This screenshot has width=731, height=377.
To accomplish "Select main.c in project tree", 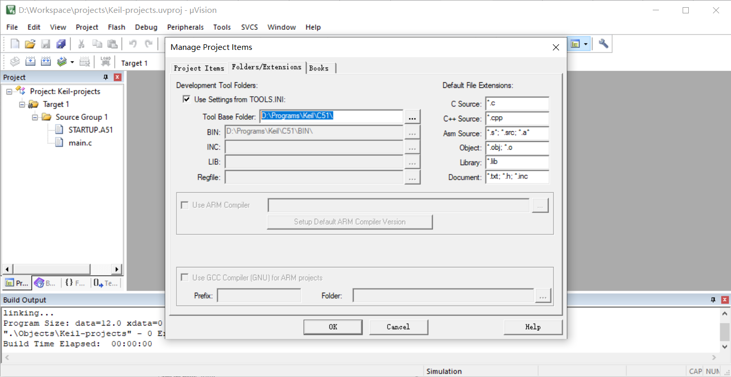I will (80, 143).
